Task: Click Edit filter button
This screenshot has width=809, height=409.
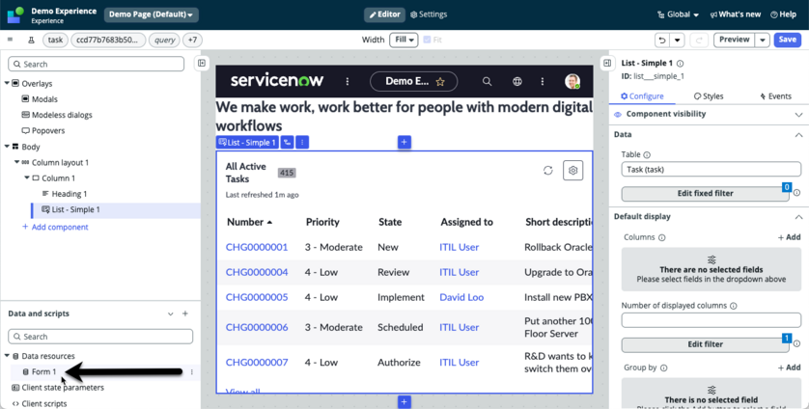Action: coord(706,344)
